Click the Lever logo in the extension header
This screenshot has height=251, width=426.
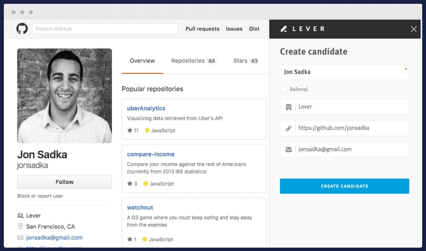click(x=302, y=29)
